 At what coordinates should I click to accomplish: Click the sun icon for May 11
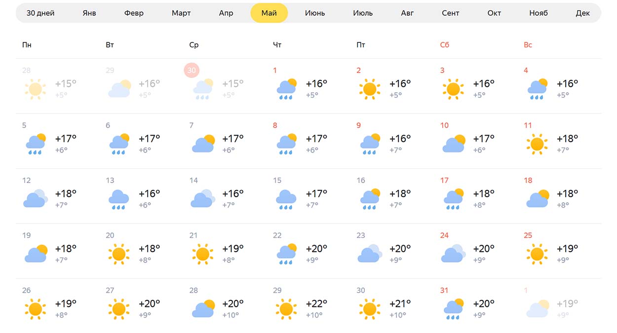point(537,144)
